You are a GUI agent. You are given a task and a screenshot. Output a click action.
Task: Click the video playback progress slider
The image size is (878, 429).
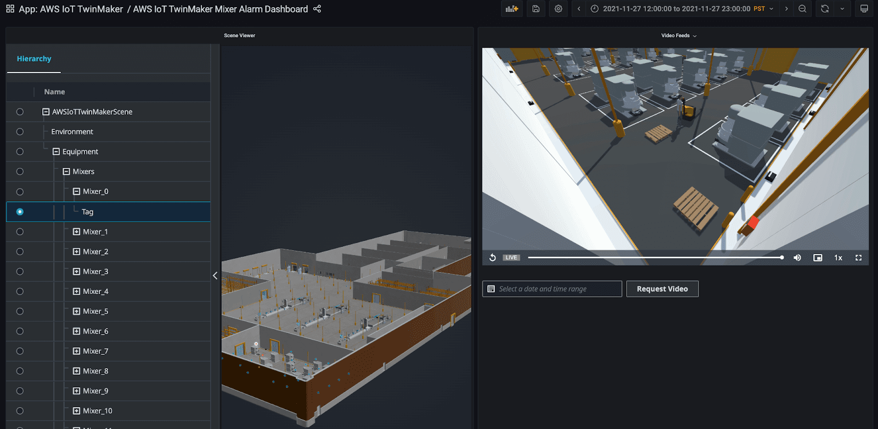coord(655,257)
